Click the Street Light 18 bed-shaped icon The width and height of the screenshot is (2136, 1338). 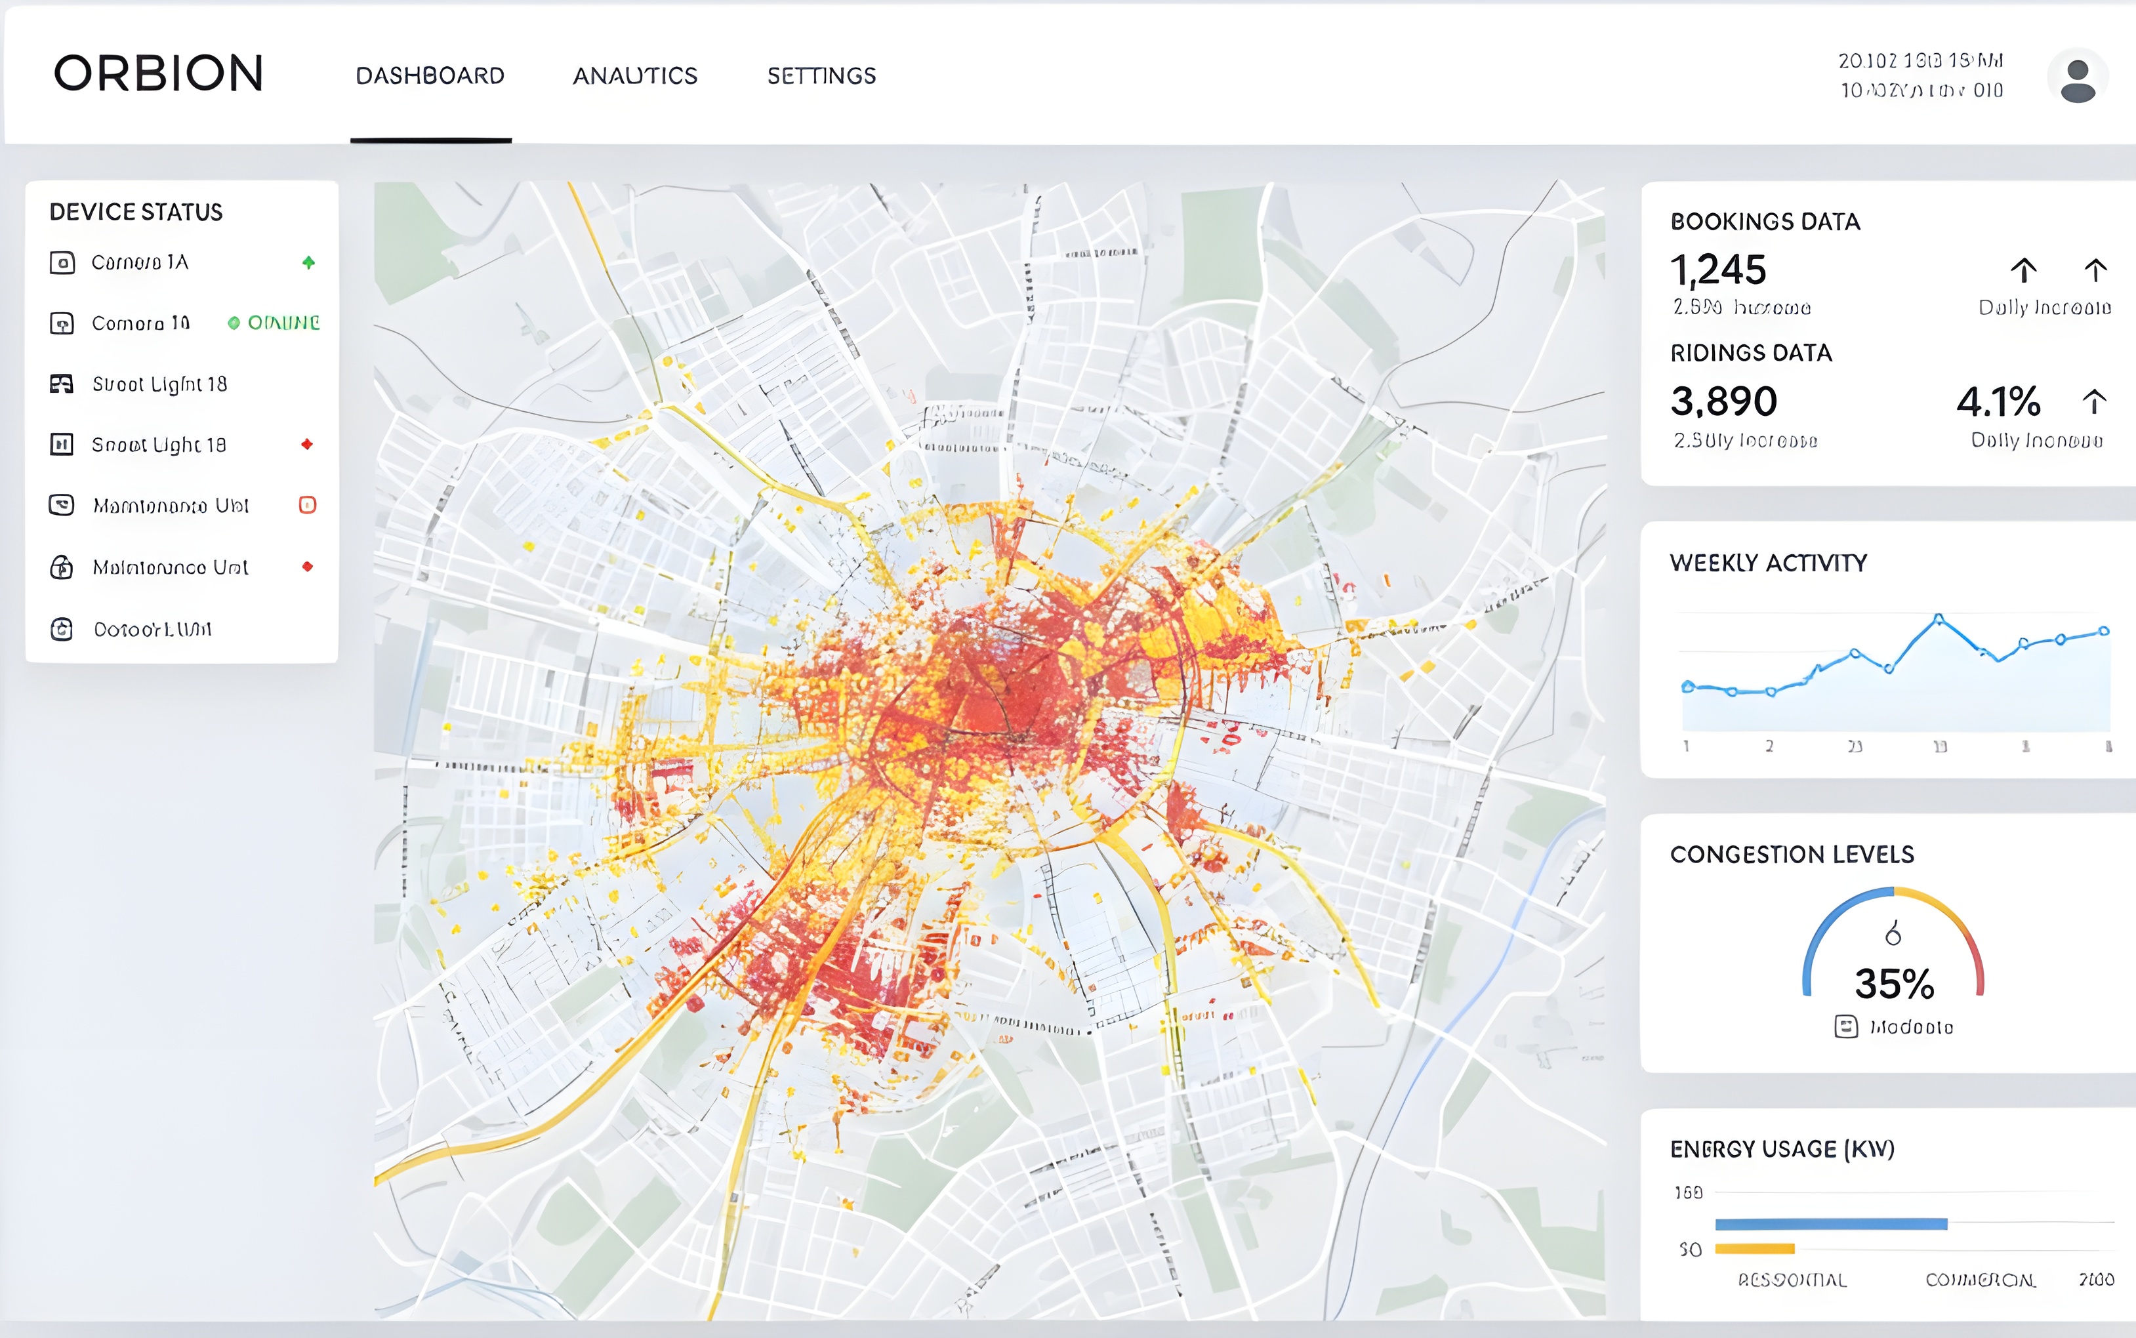(x=61, y=384)
